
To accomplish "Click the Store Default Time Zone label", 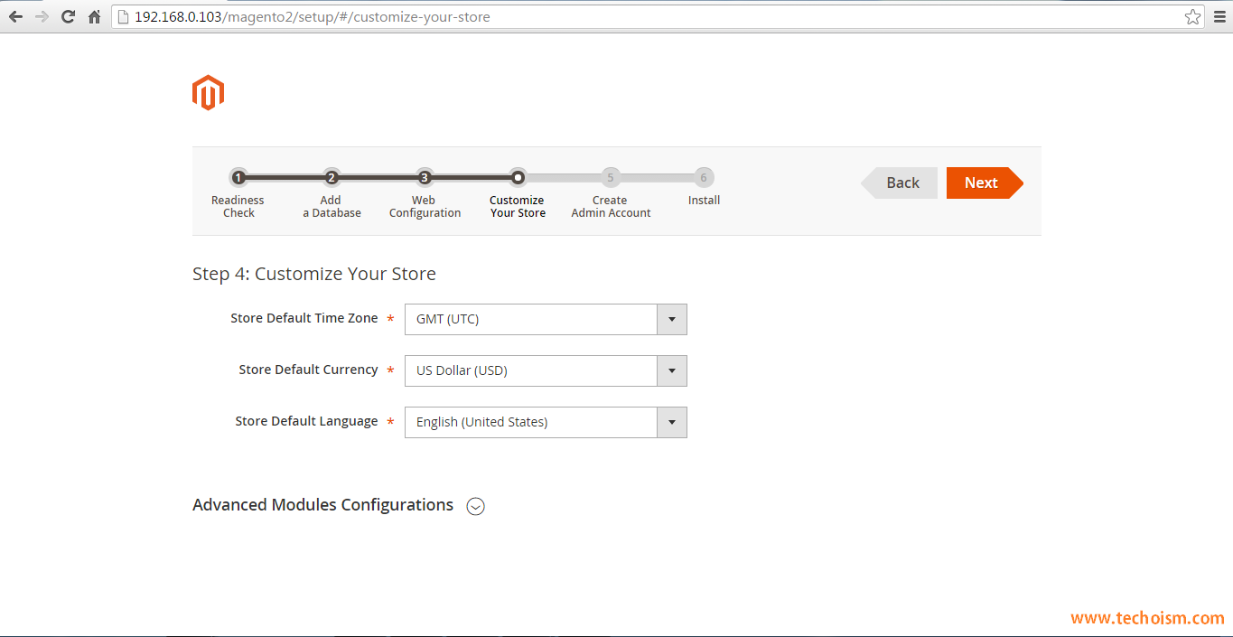I will [x=304, y=318].
